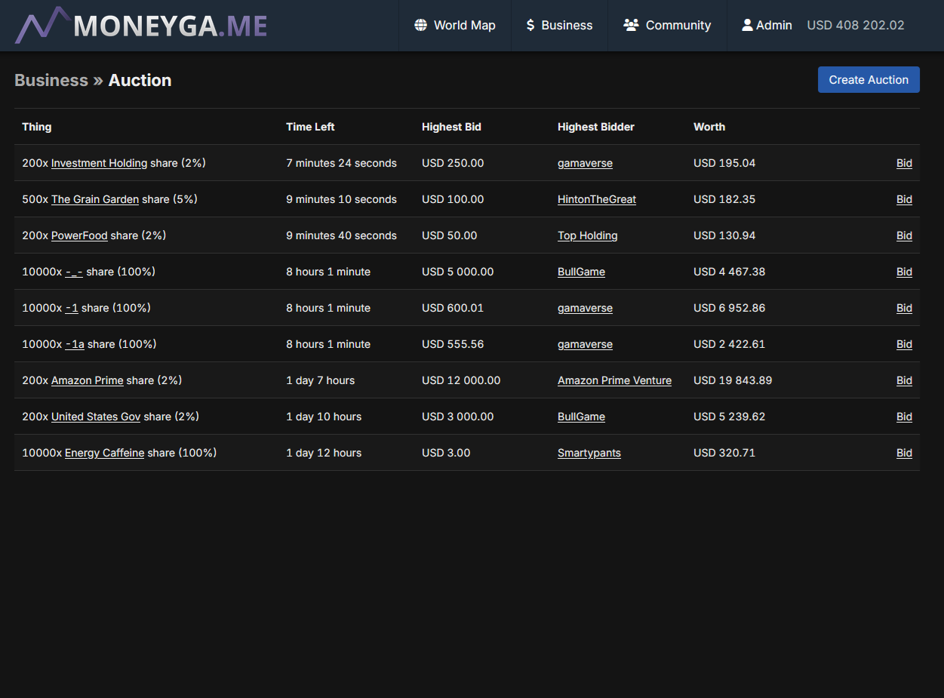Click the Admin user profile icon
The height and width of the screenshot is (698, 944).
click(x=747, y=25)
